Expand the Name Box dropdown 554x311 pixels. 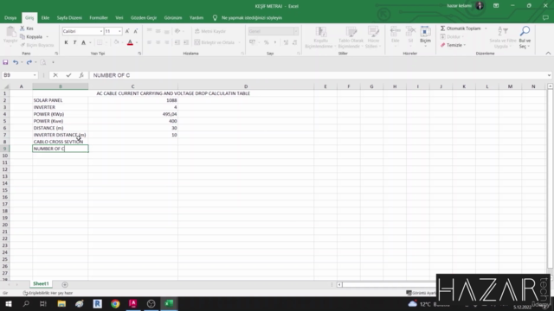pos(35,75)
